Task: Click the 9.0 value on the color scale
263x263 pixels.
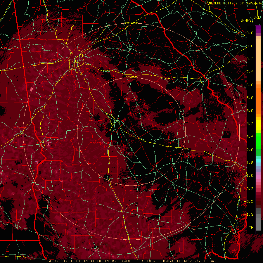Action: click(x=250, y=46)
